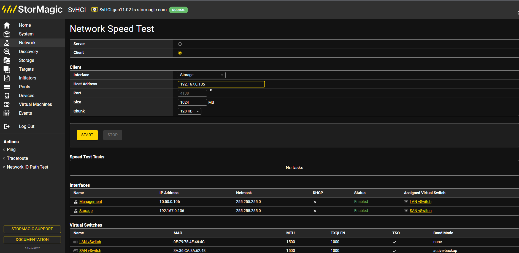The width and height of the screenshot is (519, 253).
Task: Open the Initiators menu item
Action: tap(28, 78)
